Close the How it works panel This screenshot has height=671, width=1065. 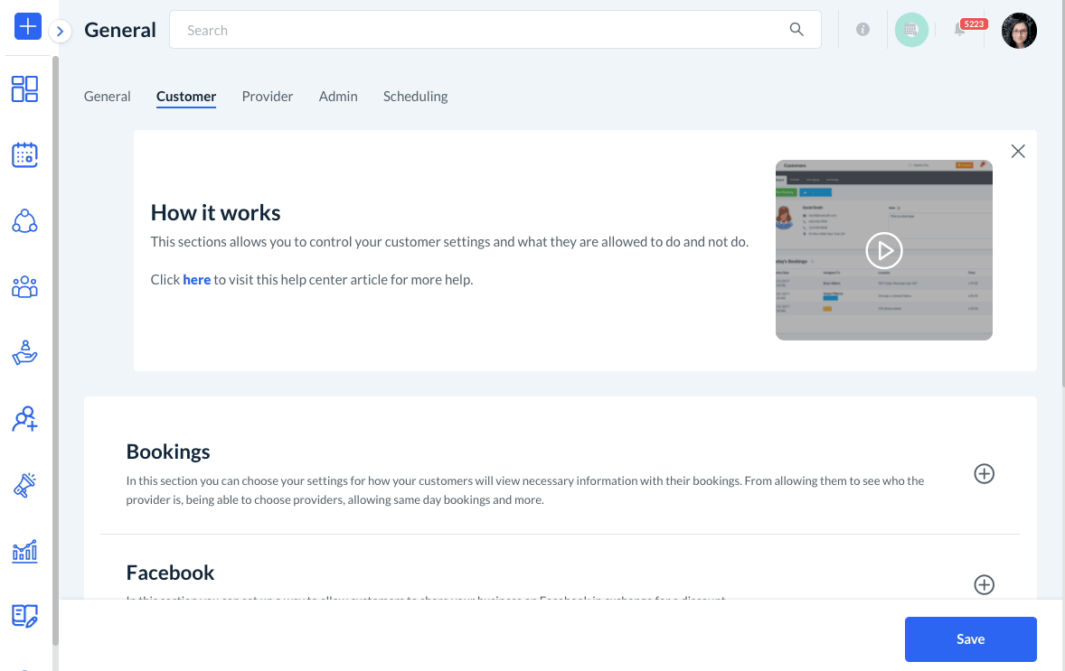tap(1018, 152)
